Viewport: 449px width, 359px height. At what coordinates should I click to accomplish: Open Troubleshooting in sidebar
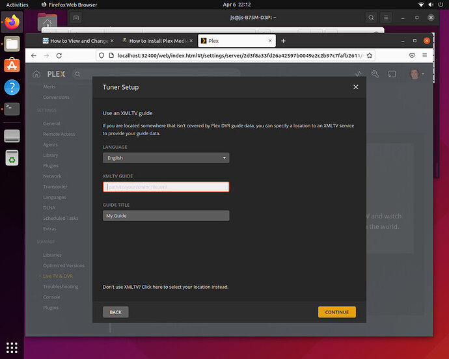(x=61, y=287)
